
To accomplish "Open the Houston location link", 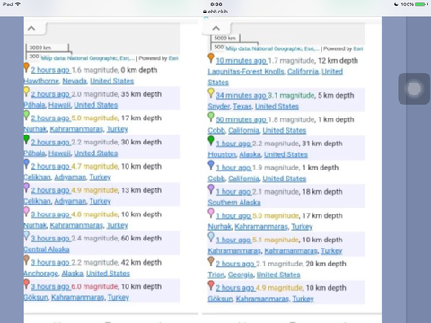I will [222, 154].
